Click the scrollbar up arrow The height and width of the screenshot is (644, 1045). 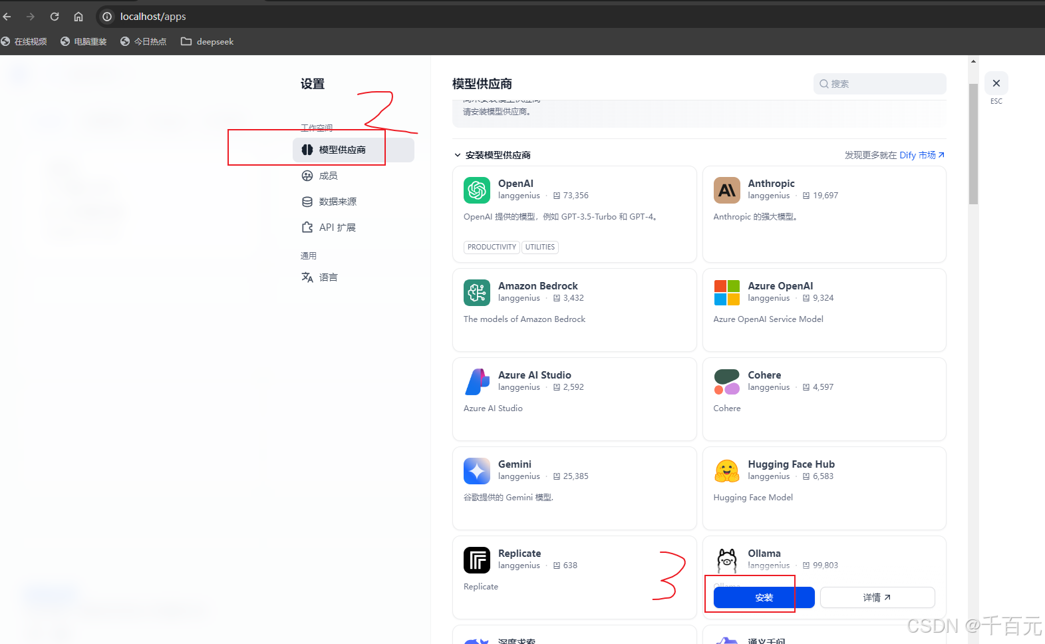pos(973,61)
